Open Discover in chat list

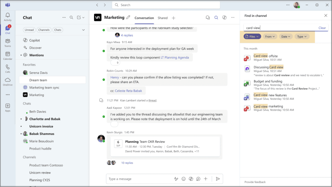[x=35, y=48]
